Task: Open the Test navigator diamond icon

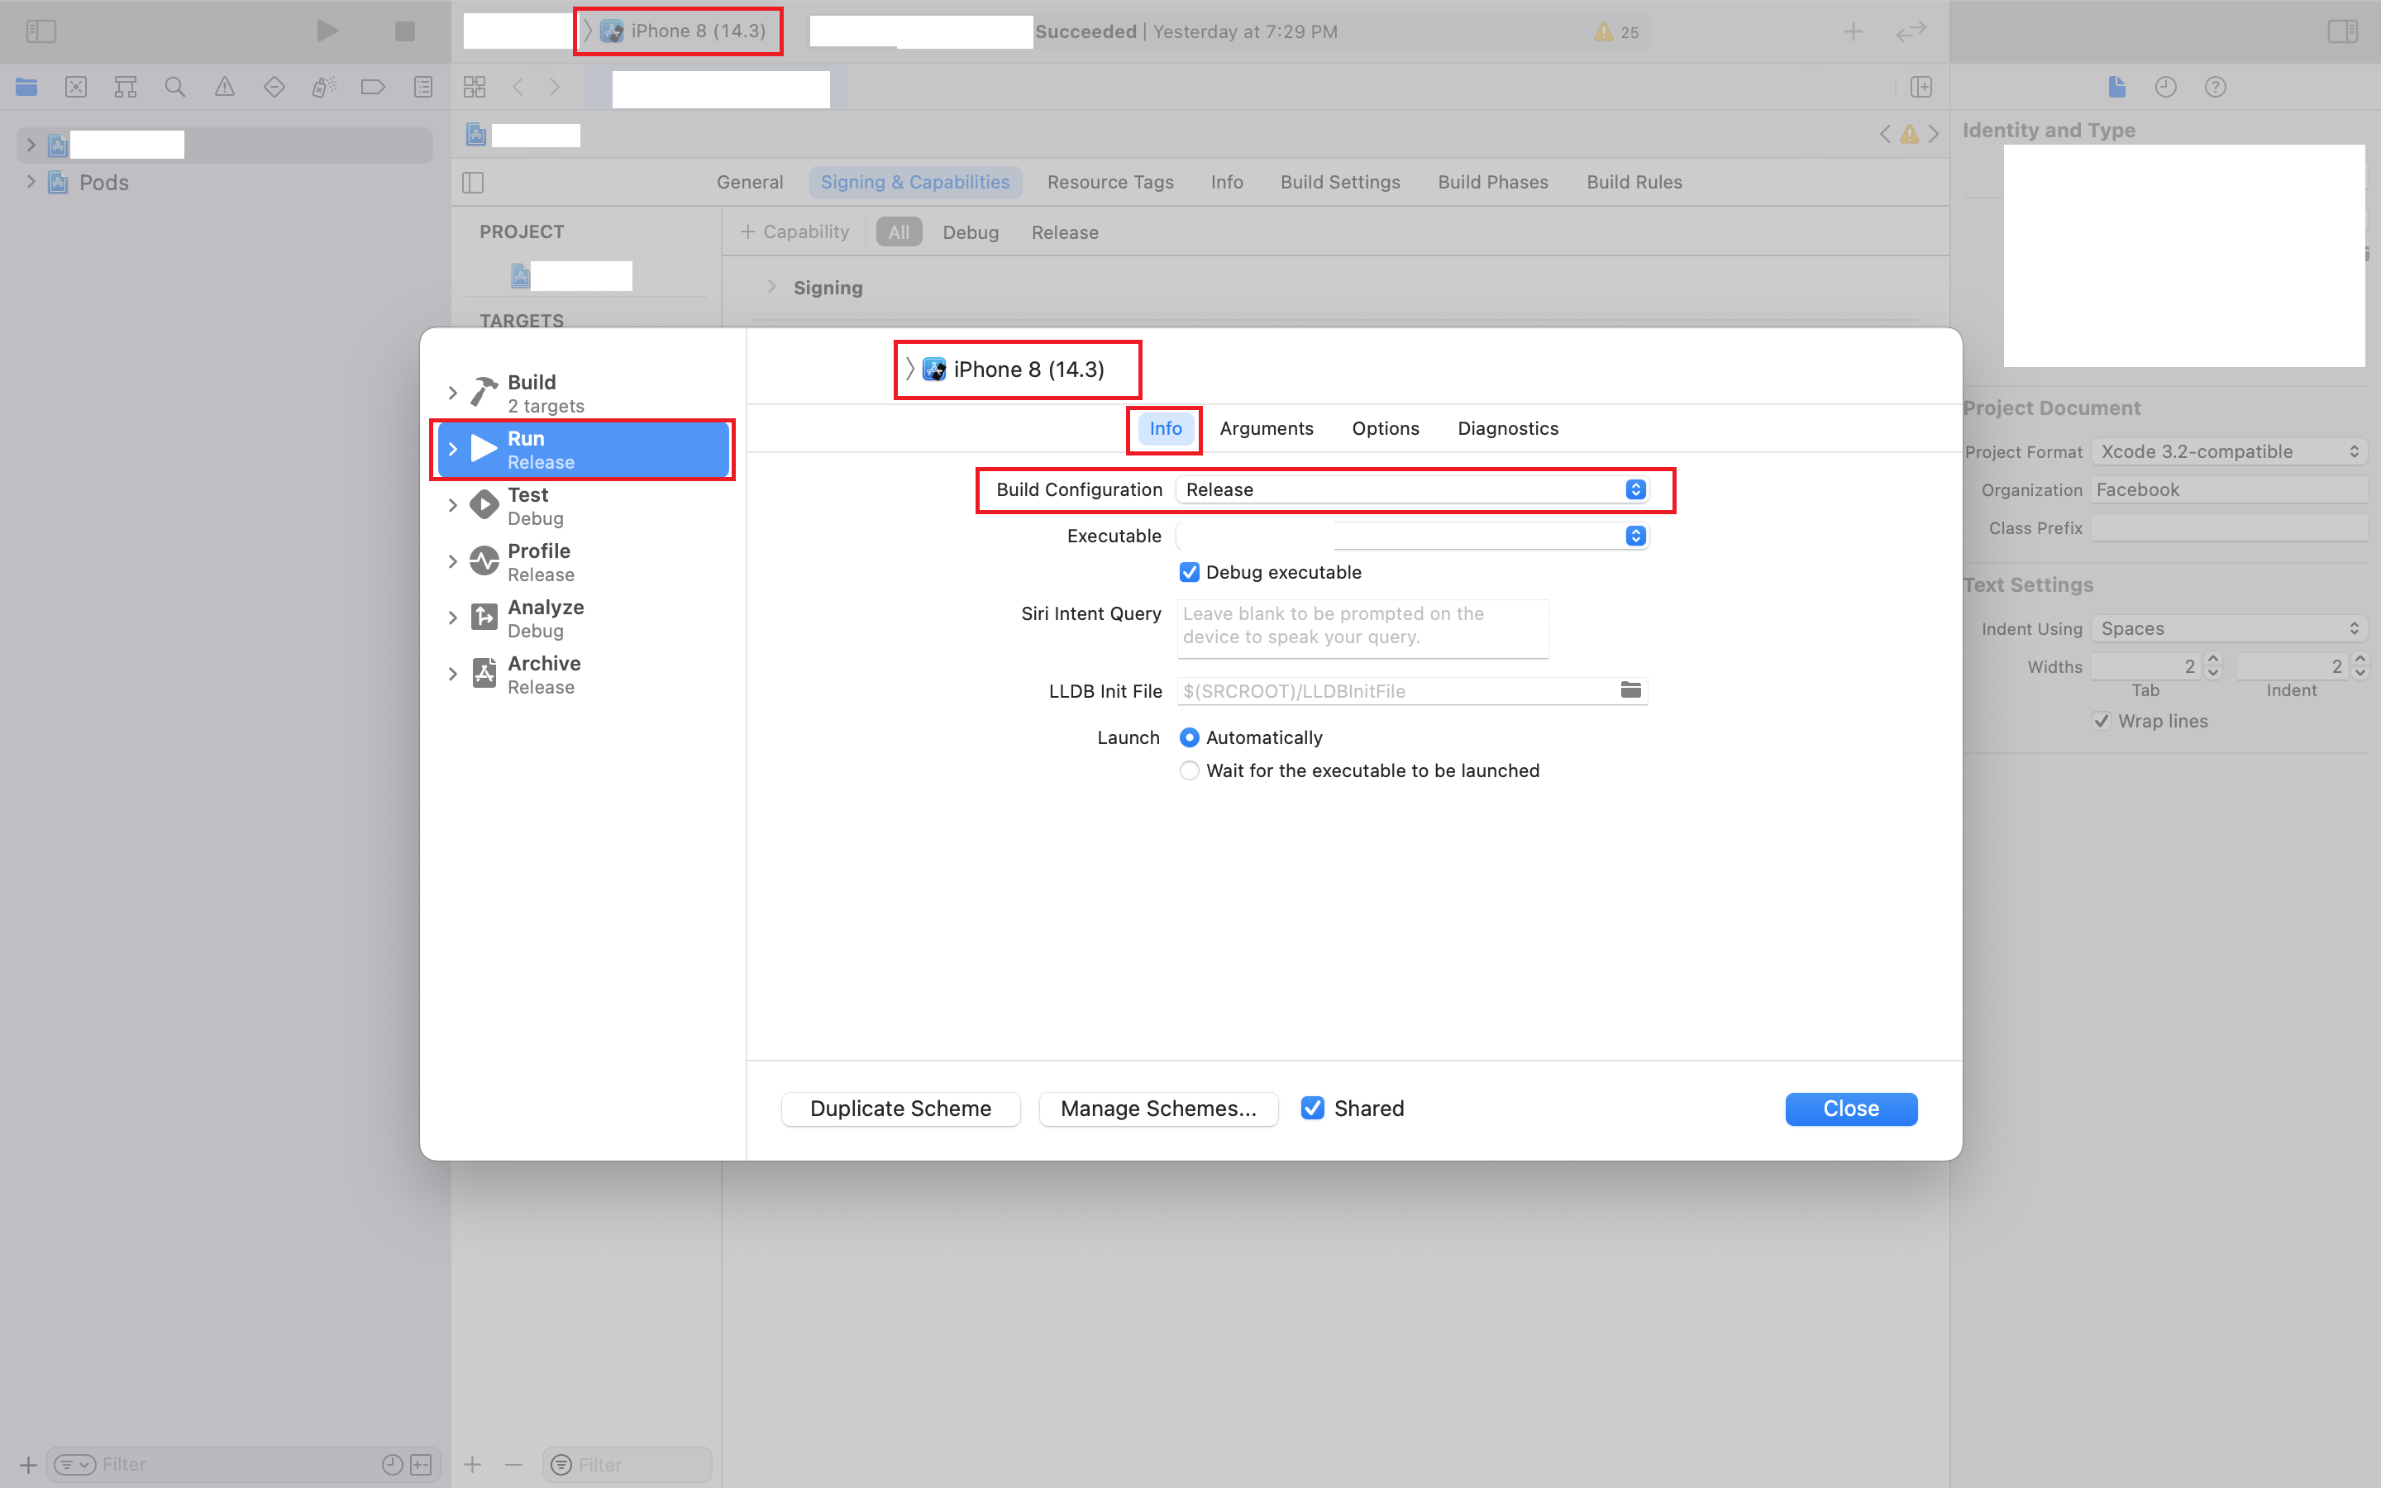Action: click(x=274, y=87)
